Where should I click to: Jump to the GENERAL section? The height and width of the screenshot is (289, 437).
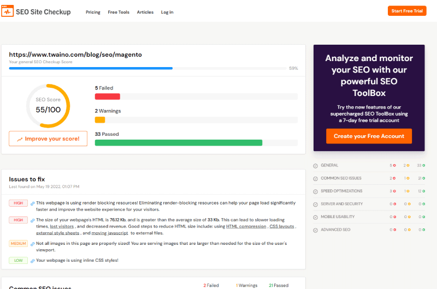pos(329,165)
